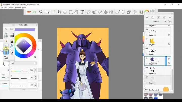
Task: Select the Distort transform tool
Action: pyautogui.click(x=71, y=12)
